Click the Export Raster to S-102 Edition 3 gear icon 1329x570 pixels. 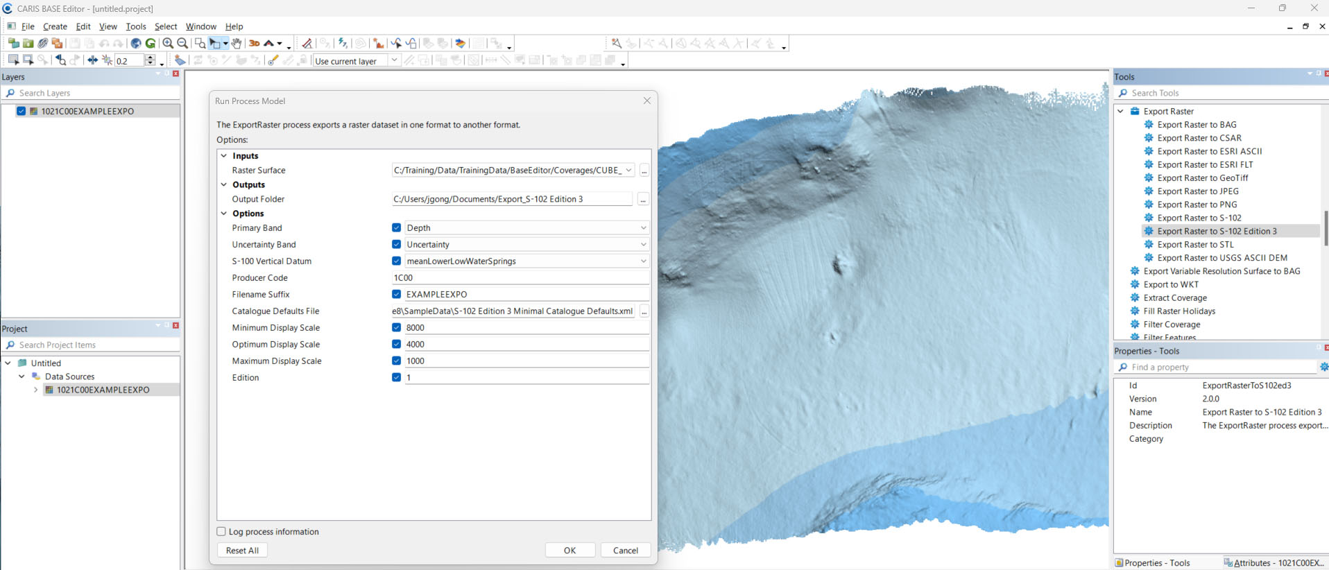coord(1149,231)
